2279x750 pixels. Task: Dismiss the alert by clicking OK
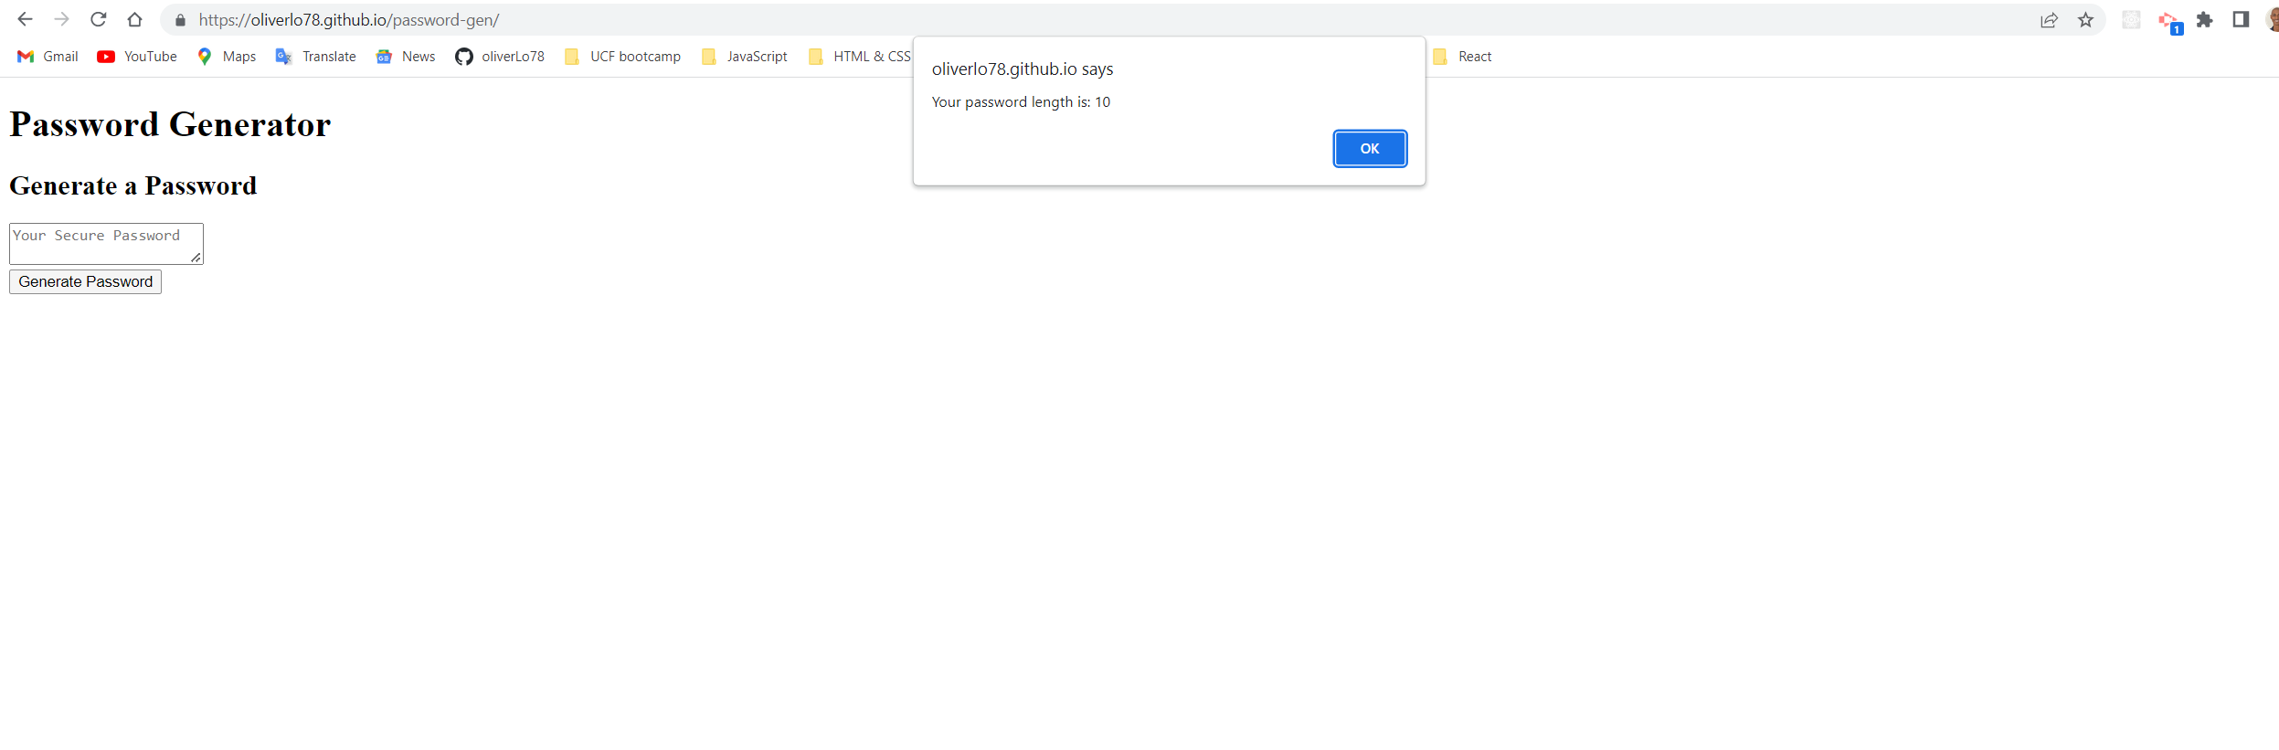[1369, 148]
